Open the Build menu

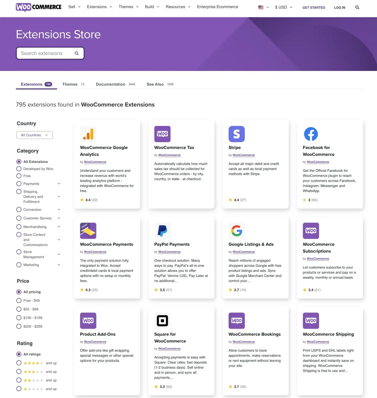click(x=152, y=7)
